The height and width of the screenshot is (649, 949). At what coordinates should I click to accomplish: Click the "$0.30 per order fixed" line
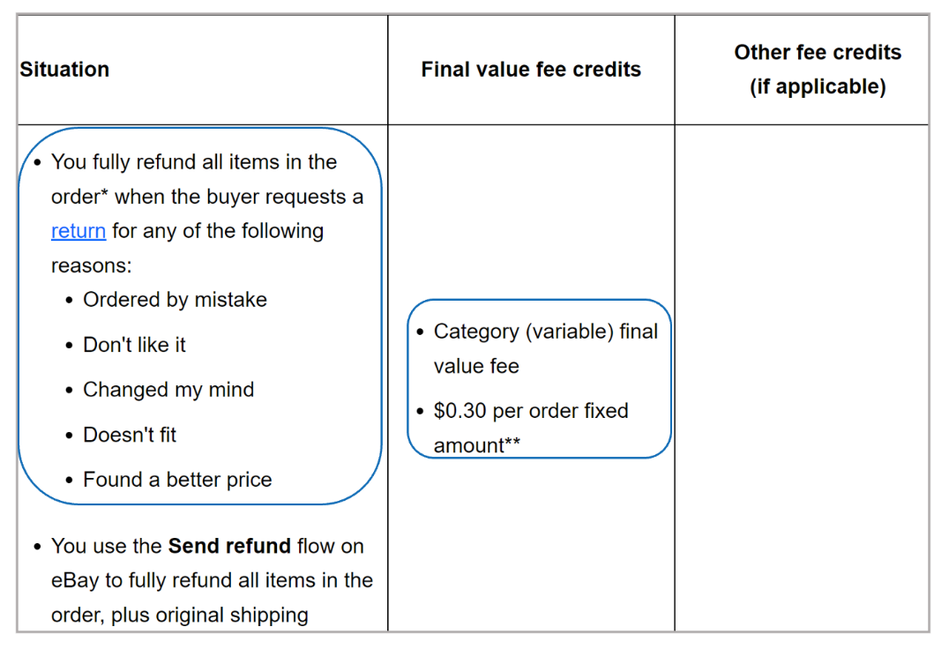(x=531, y=411)
